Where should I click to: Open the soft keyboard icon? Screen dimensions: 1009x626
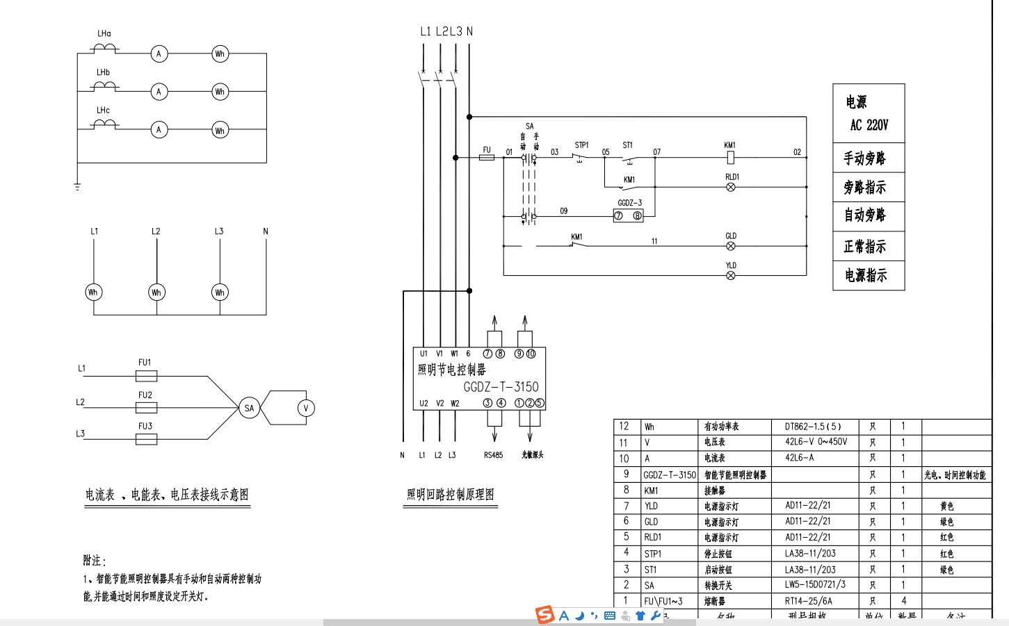tap(610, 616)
